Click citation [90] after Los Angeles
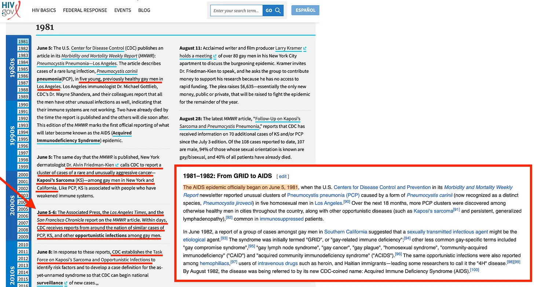534x287 pixels. point(347,201)
